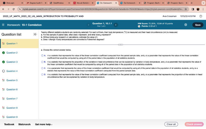
Task: Click the URL address bar
Action: [x=102, y=9]
